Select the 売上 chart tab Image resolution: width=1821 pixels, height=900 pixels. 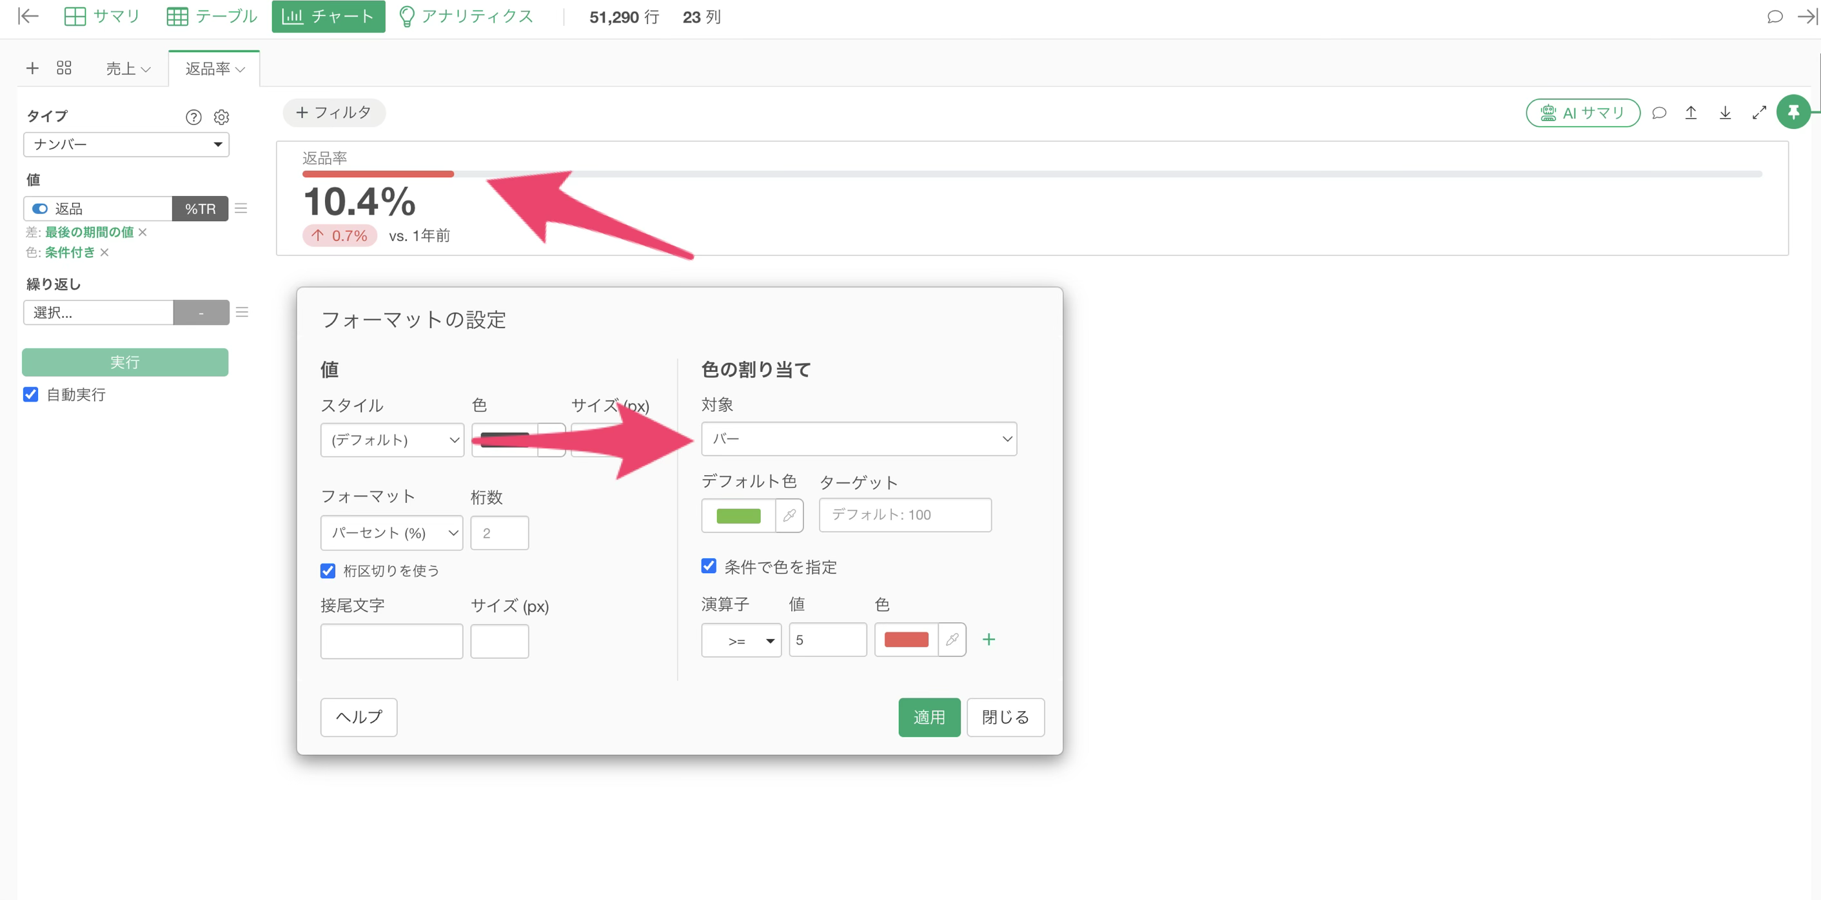pyautogui.click(x=128, y=68)
